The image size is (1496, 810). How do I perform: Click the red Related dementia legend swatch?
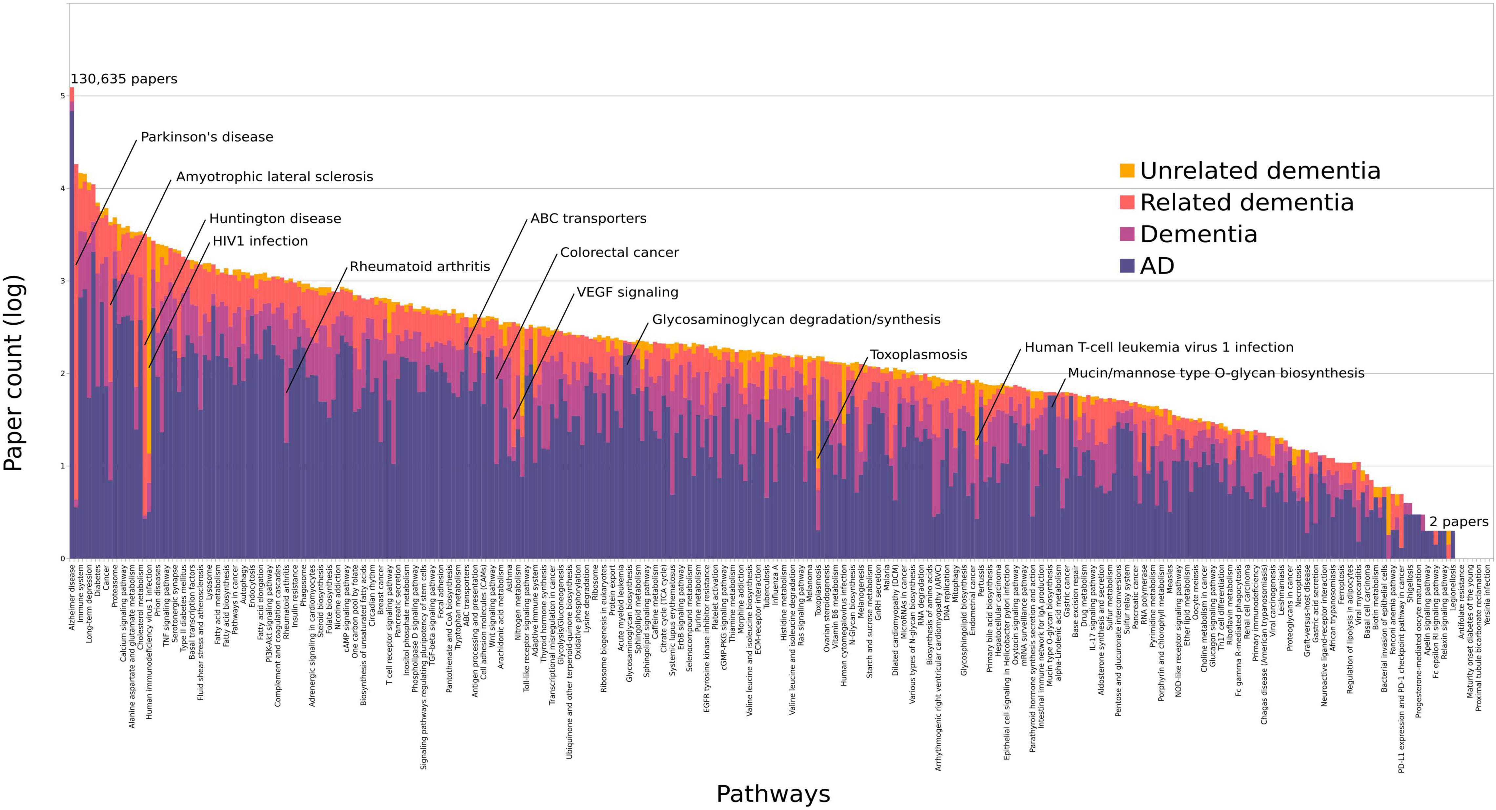pos(1127,202)
